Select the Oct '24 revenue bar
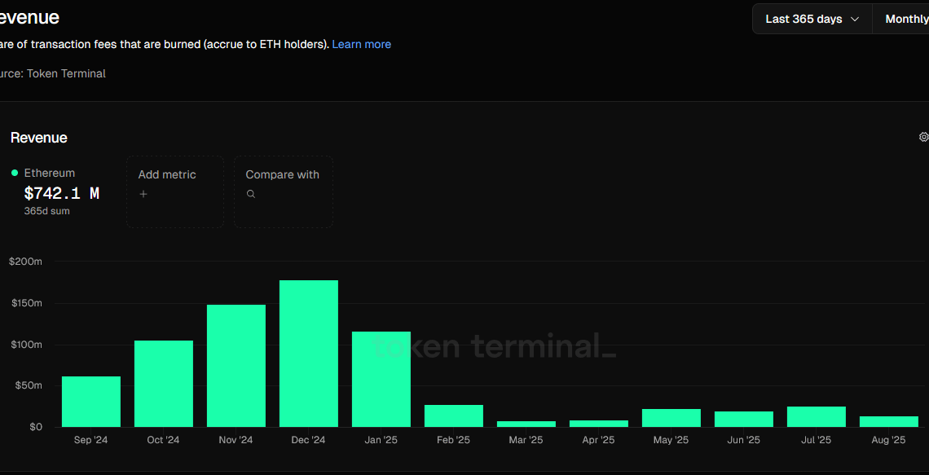This screenshot has width=929, height=475. click(x=164, y=384)
